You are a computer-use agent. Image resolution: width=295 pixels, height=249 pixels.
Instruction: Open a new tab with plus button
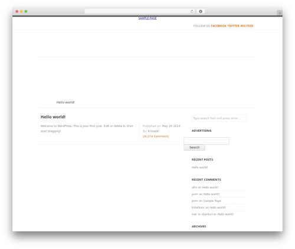click(x=280, y=13)
